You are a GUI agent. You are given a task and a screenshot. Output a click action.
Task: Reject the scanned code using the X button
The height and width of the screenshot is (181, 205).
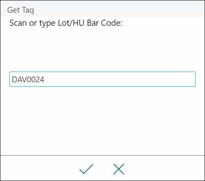119,169
